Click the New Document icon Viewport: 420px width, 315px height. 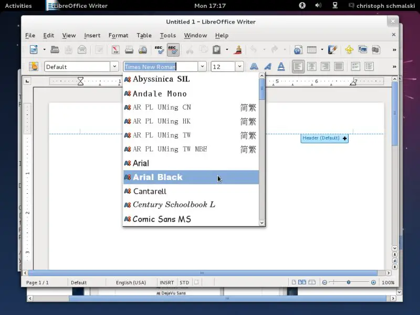34,49
